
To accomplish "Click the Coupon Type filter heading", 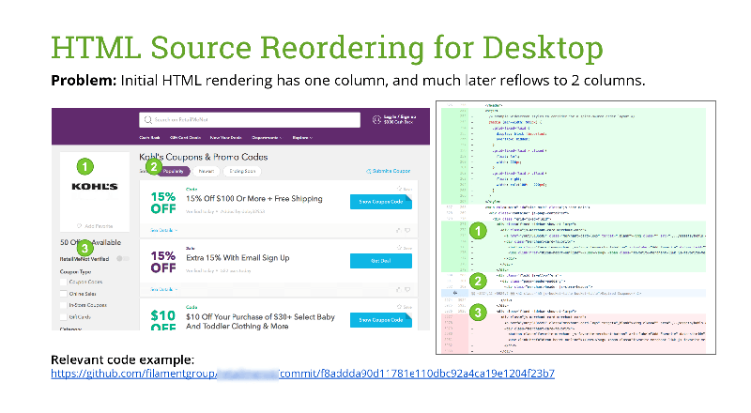I will coord(76,271).
